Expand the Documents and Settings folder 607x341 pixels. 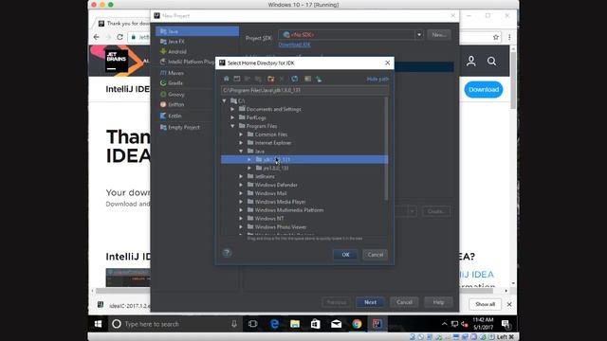(232, 110)
